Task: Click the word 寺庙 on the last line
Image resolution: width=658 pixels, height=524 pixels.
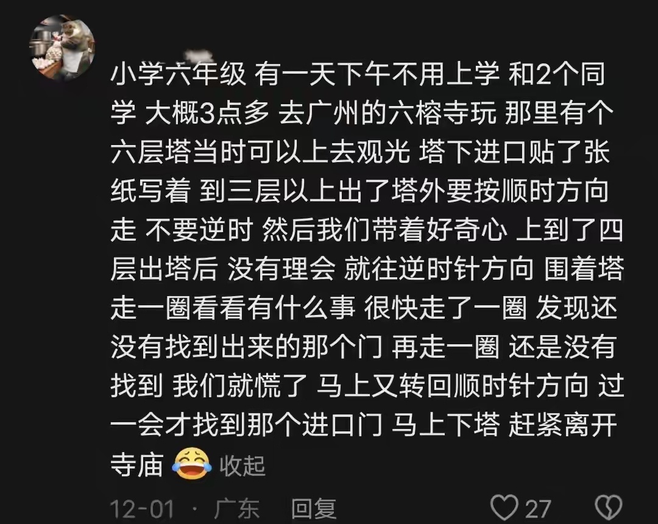Action: (137, 465)
